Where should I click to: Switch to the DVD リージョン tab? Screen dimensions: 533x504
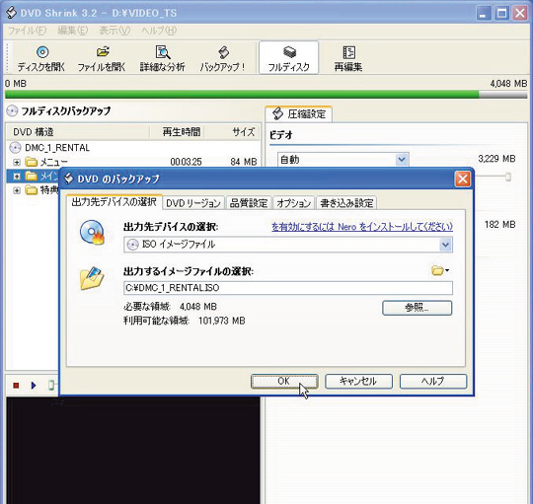(193, 203)
